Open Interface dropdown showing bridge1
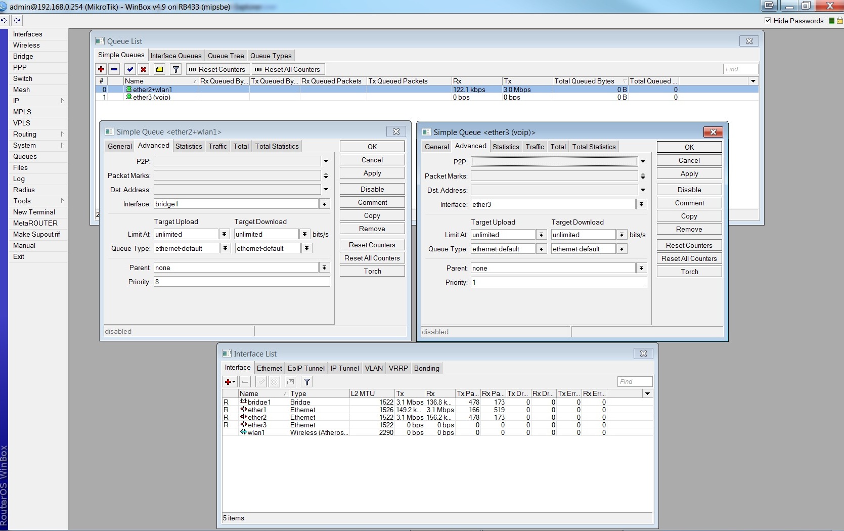The width and height of the screenshot is (844, 531). click(x=324, y=204)
